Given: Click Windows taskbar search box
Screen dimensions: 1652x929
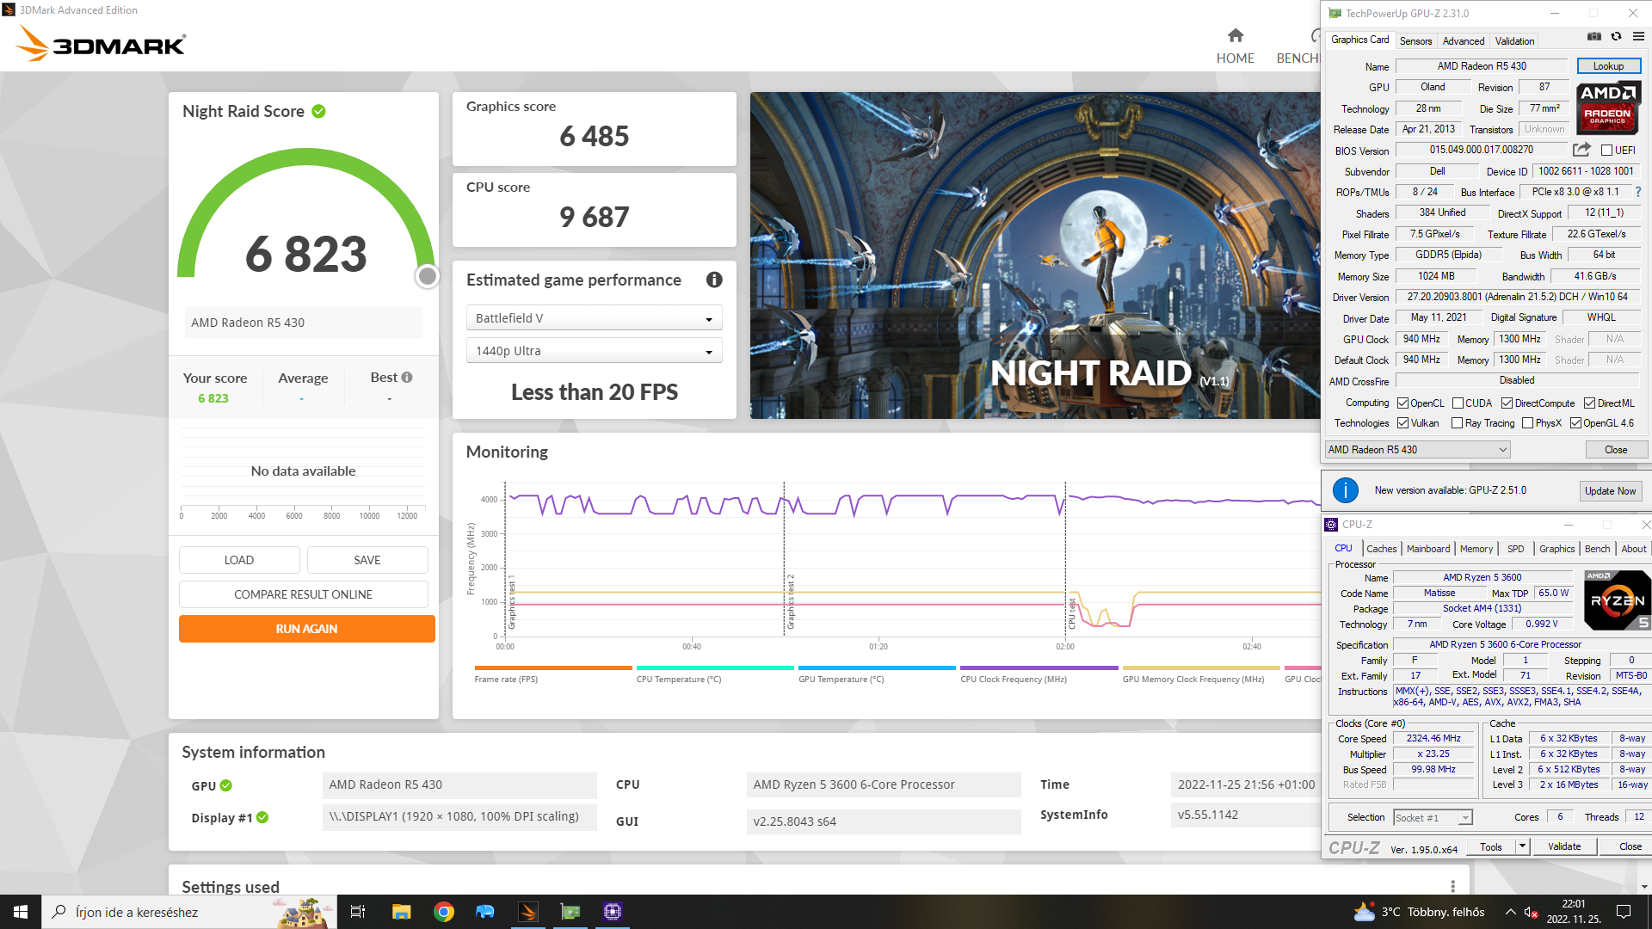Looking at the screenshot, I should pyautogui.click(x=189, y=912).
